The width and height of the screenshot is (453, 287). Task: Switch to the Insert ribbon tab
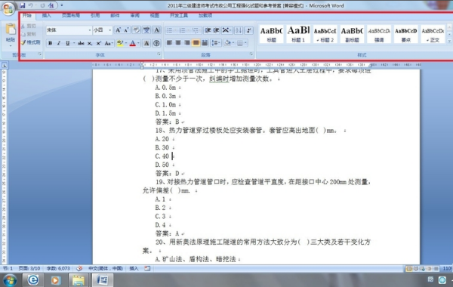47,16
